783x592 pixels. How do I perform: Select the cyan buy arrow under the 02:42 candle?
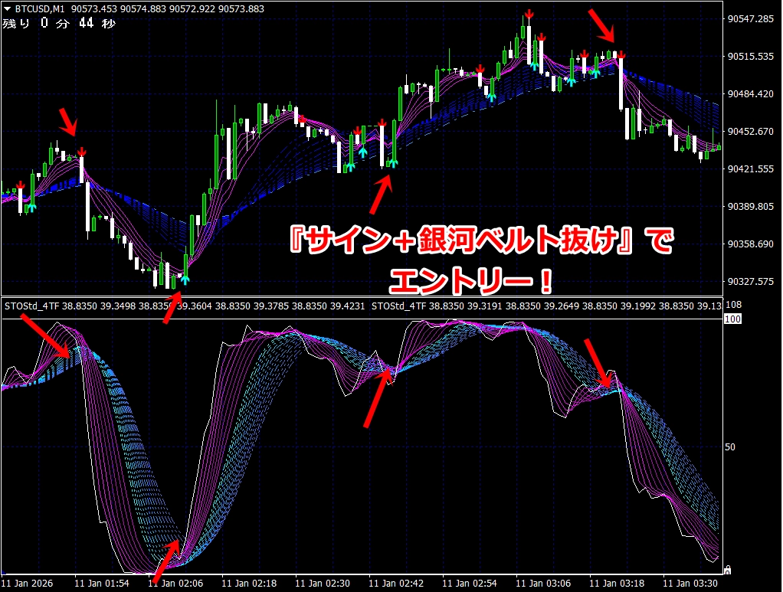pyautogui.click(x=394, y=161)
